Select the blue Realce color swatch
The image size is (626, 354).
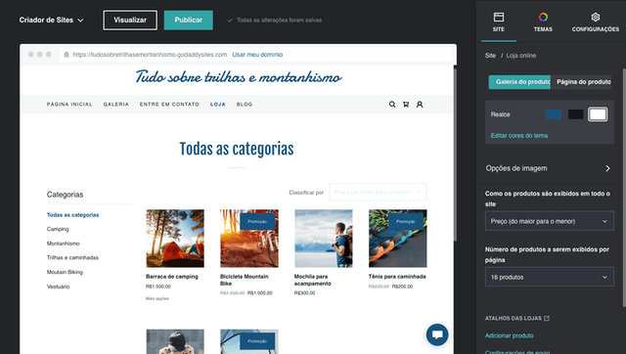554,114
